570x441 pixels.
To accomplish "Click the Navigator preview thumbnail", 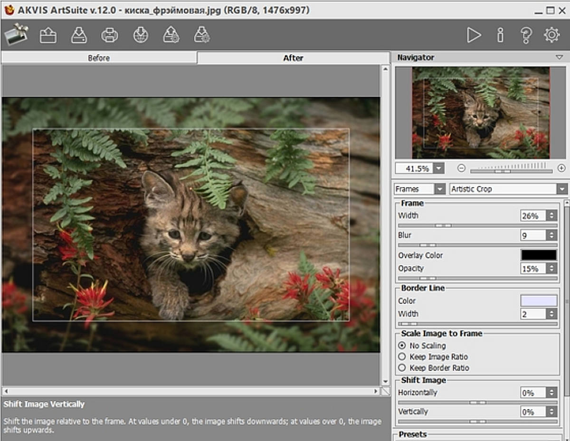I will (x=480, y=113).
